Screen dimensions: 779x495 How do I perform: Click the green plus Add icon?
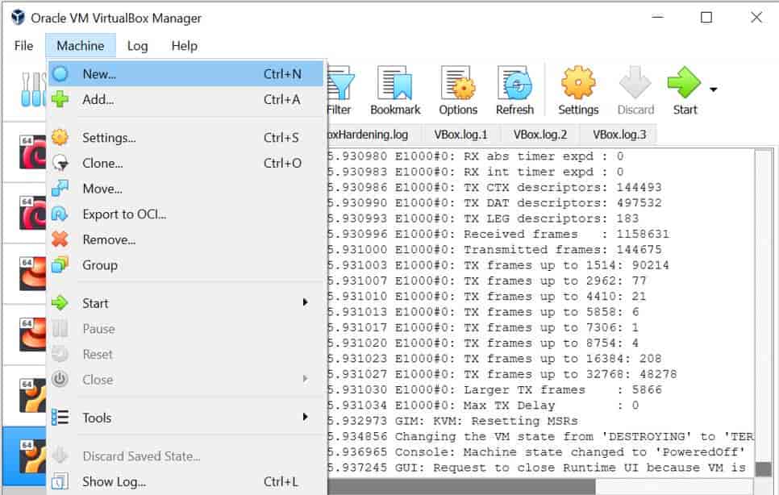[x=60, y=99]
